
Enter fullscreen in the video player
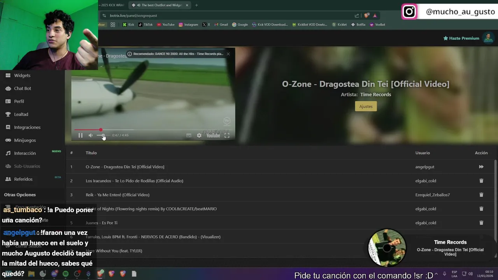click(x=227, y=135)
